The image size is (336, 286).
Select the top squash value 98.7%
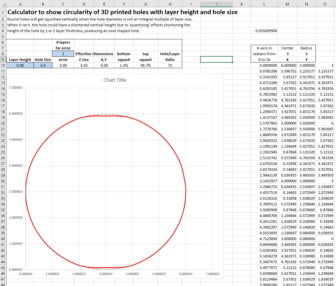(145, 65)
